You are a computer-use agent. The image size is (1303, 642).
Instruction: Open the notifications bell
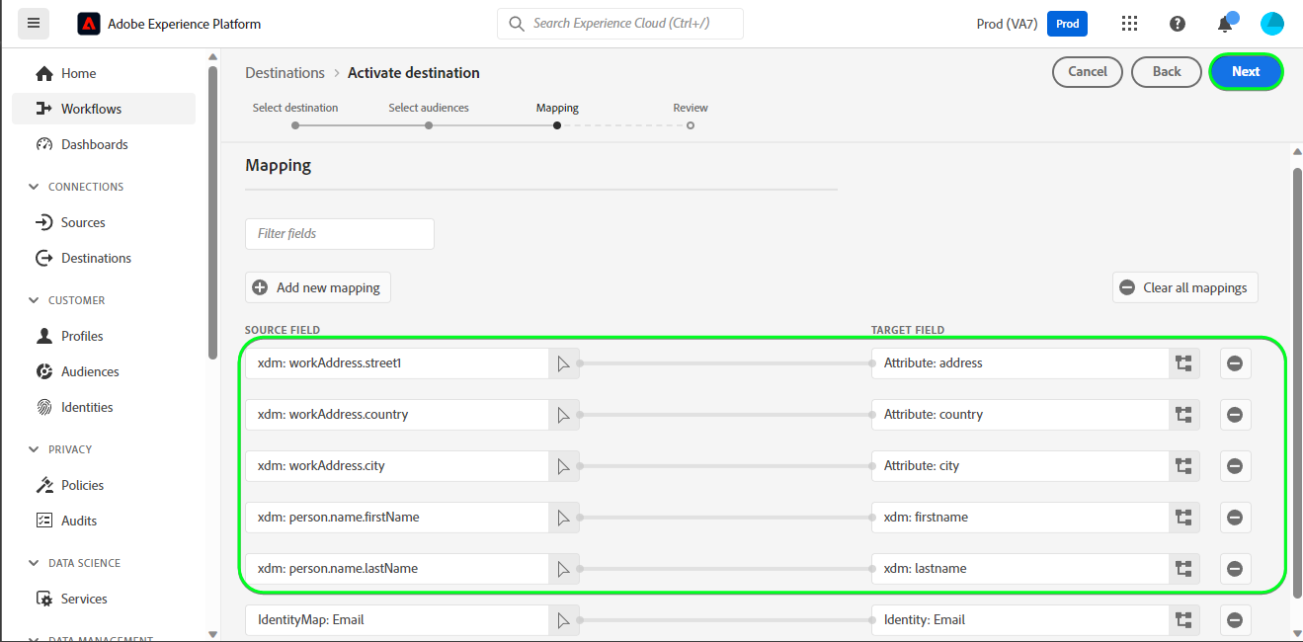point(1226,23)
